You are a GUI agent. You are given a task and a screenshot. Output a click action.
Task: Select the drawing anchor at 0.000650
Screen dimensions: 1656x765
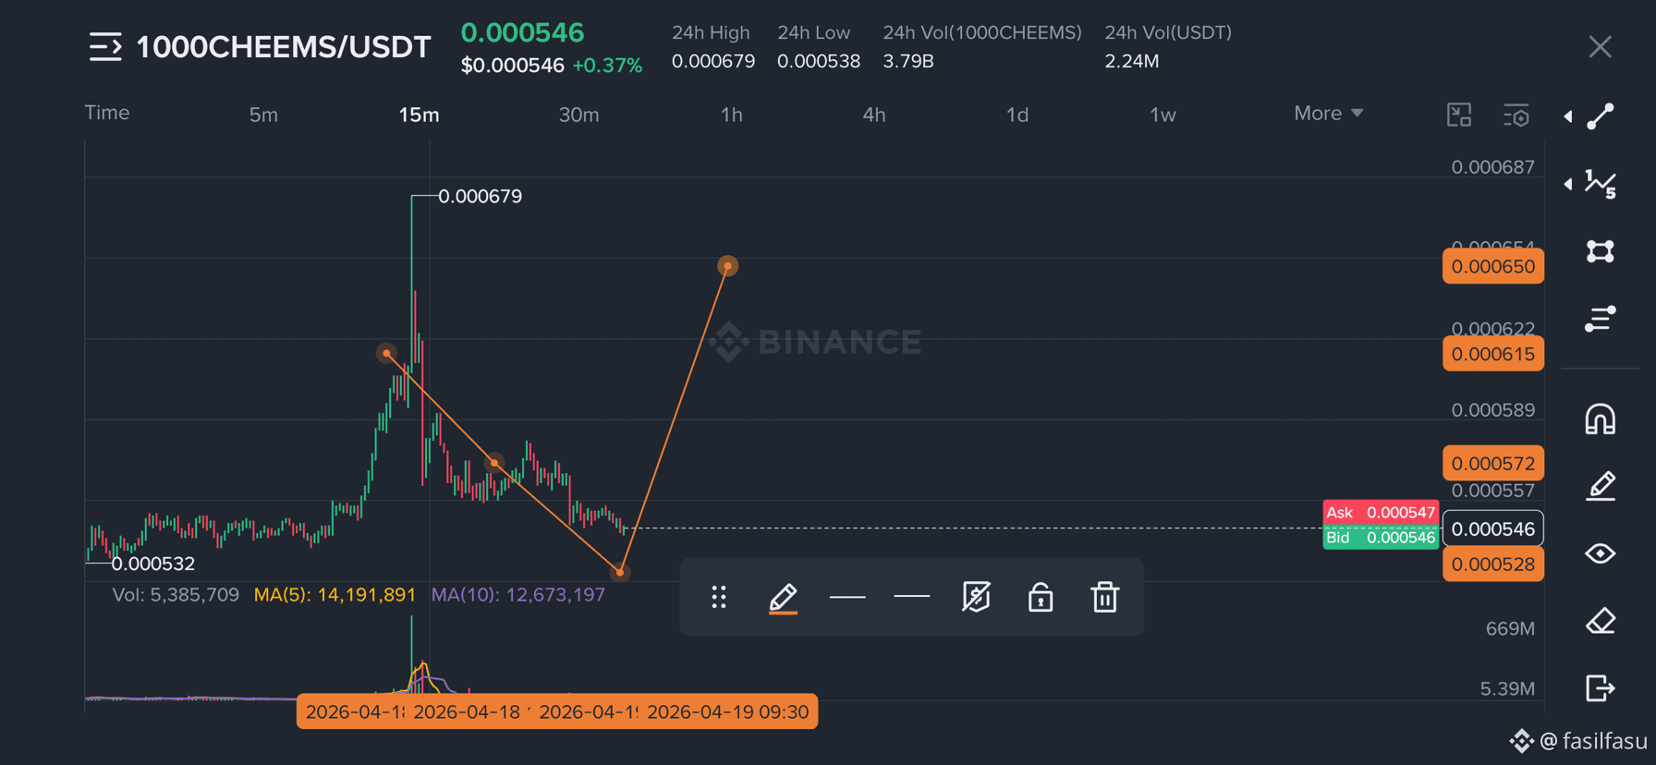tap(728, 266)
